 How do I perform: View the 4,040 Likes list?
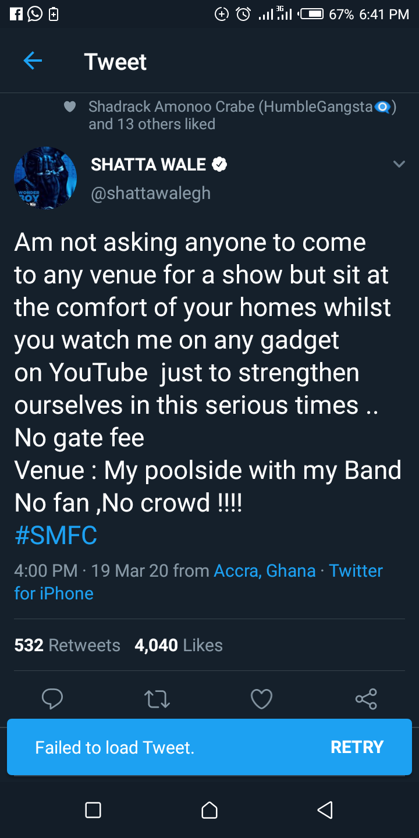[x=179, y=645]
